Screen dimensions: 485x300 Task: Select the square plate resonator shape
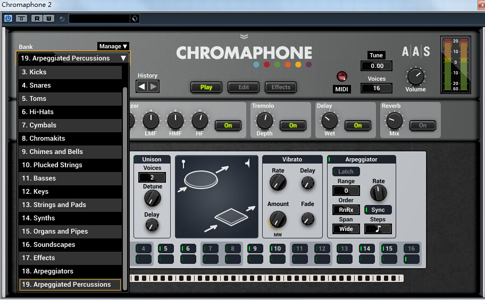[231, 217]
